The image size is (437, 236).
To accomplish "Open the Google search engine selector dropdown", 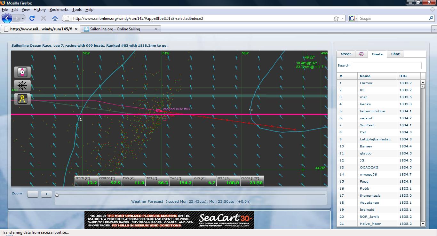I will tap(353, 18).
